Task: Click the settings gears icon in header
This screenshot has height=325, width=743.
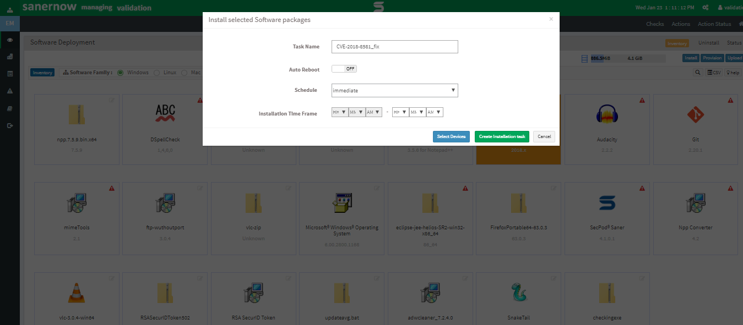Action: click(706, 8)
